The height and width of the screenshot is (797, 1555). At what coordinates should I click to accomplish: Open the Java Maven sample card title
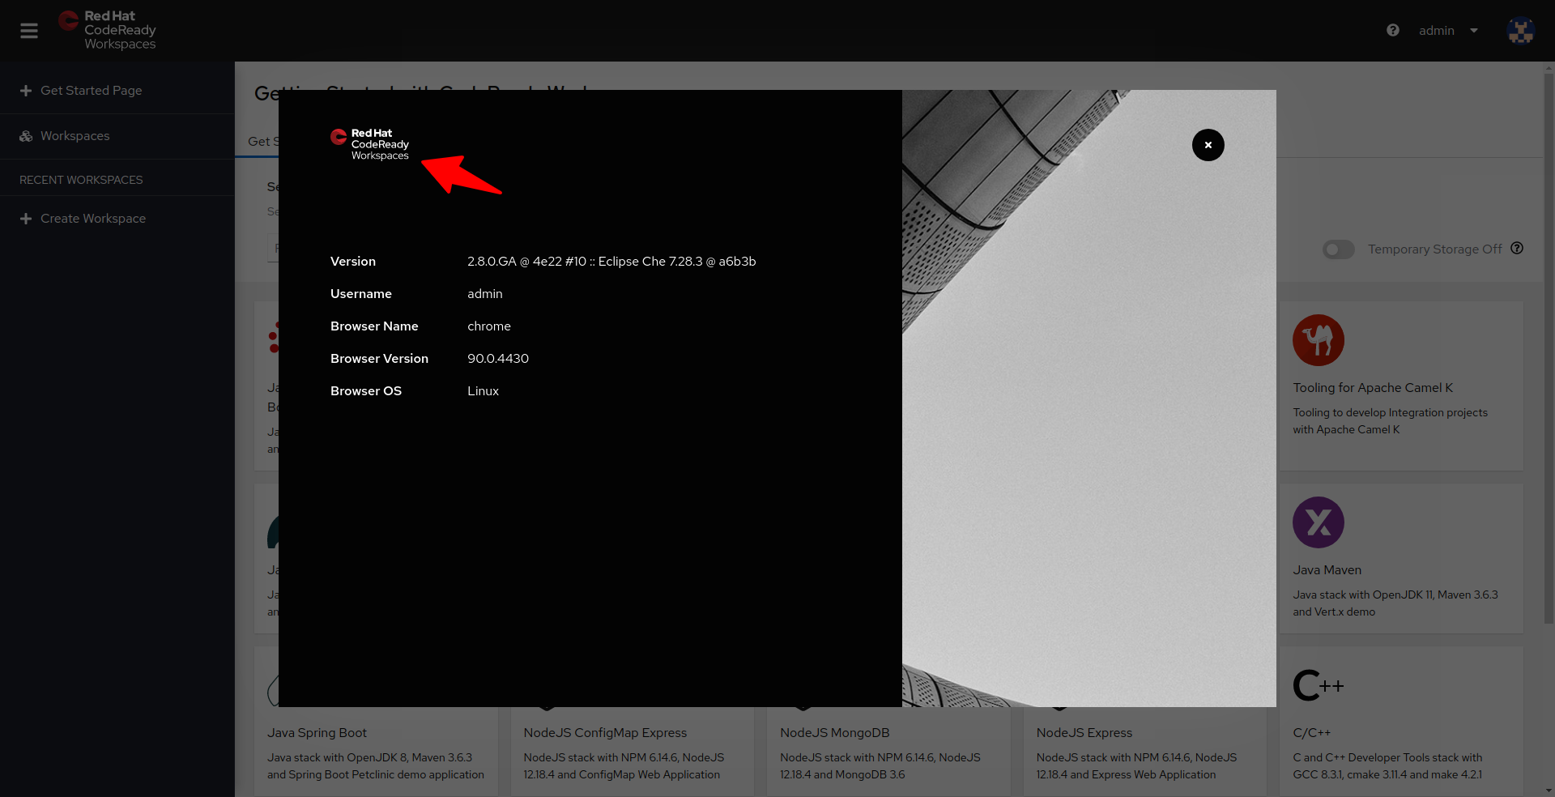click(x=1327, y=570)
